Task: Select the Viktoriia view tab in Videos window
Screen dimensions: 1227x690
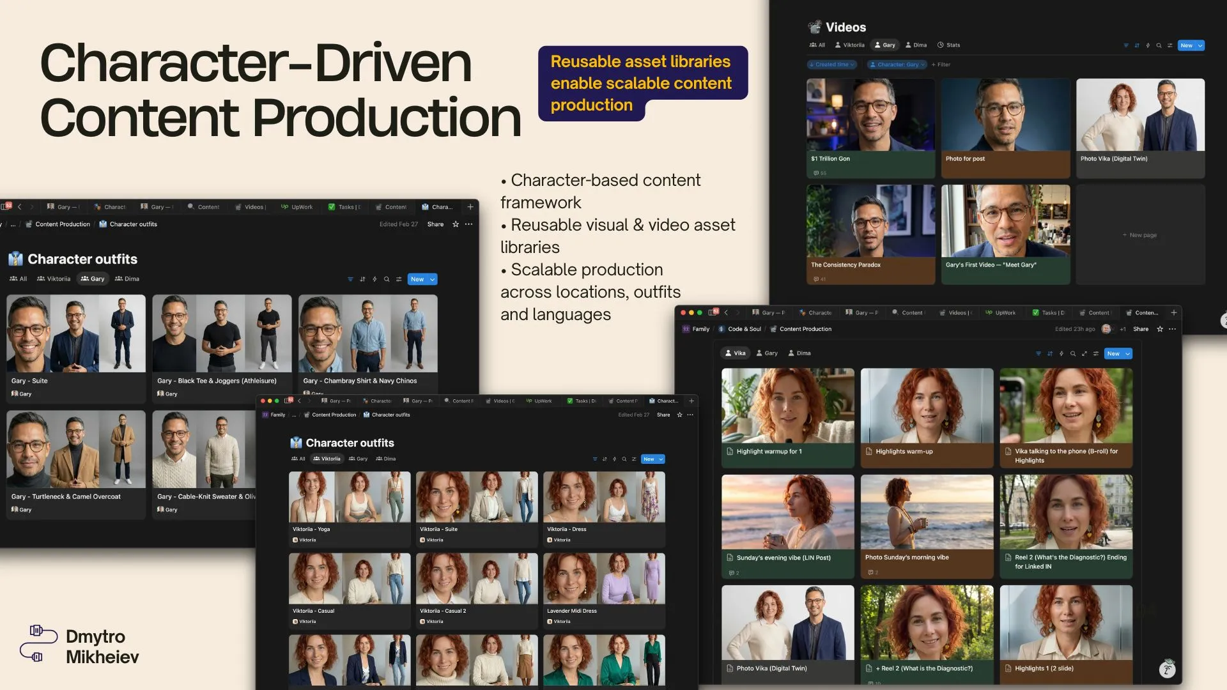Action: [x=849, y=45]
